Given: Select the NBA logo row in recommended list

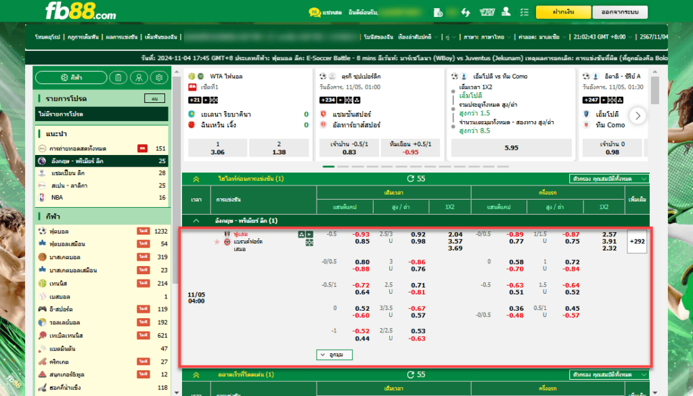Looking at the screenshot, I should (x=102, y=198).
